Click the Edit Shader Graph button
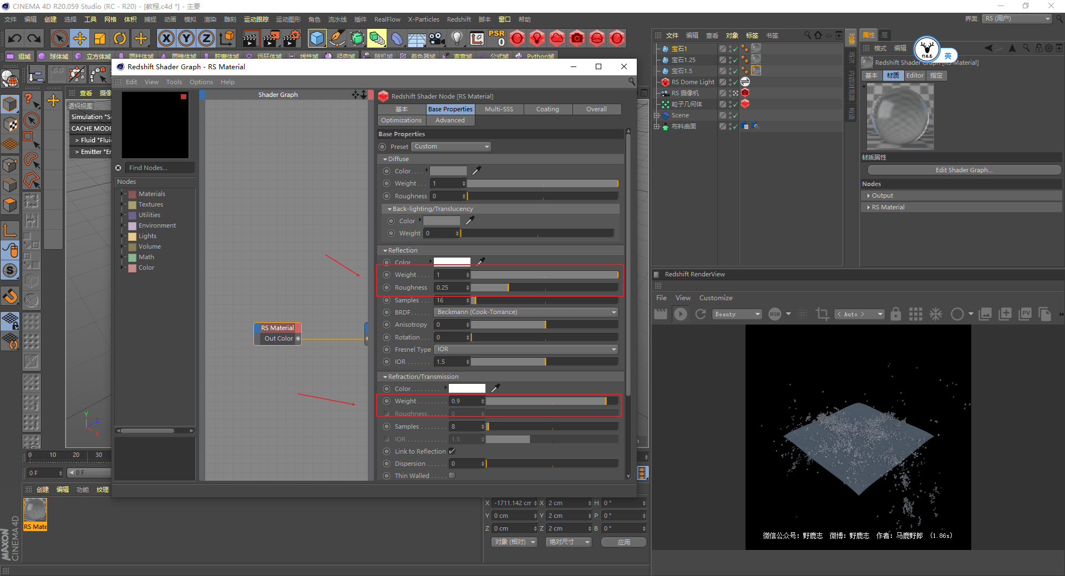This screenshot has width=1065, height=576. [x=963, y=170]
